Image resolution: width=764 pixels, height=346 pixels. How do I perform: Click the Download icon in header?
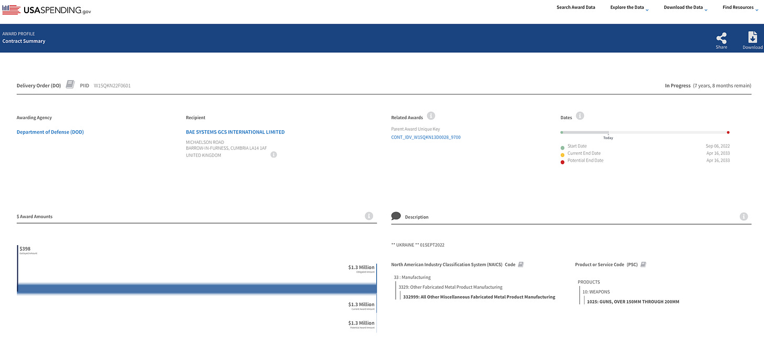point(752,37)
